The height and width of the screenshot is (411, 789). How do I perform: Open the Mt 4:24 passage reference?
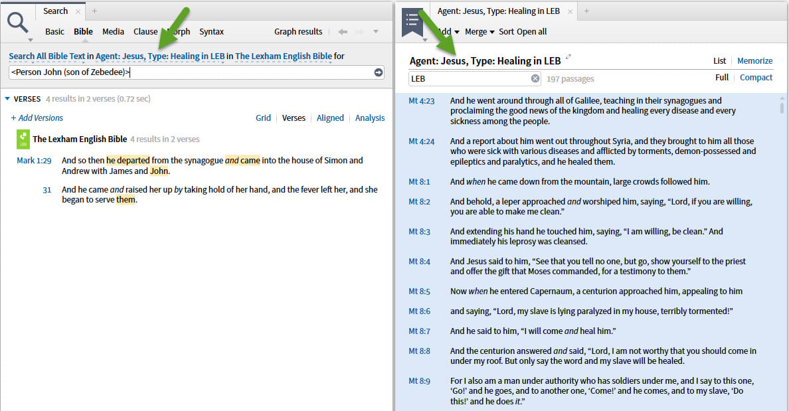click(x=421, y=142)
